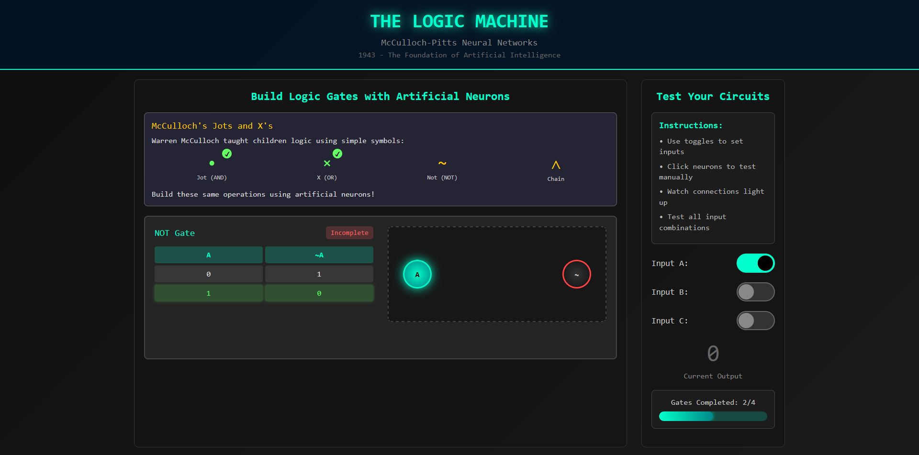
Task: Click the "NOT Gate" heading
Action: (175, 233)
